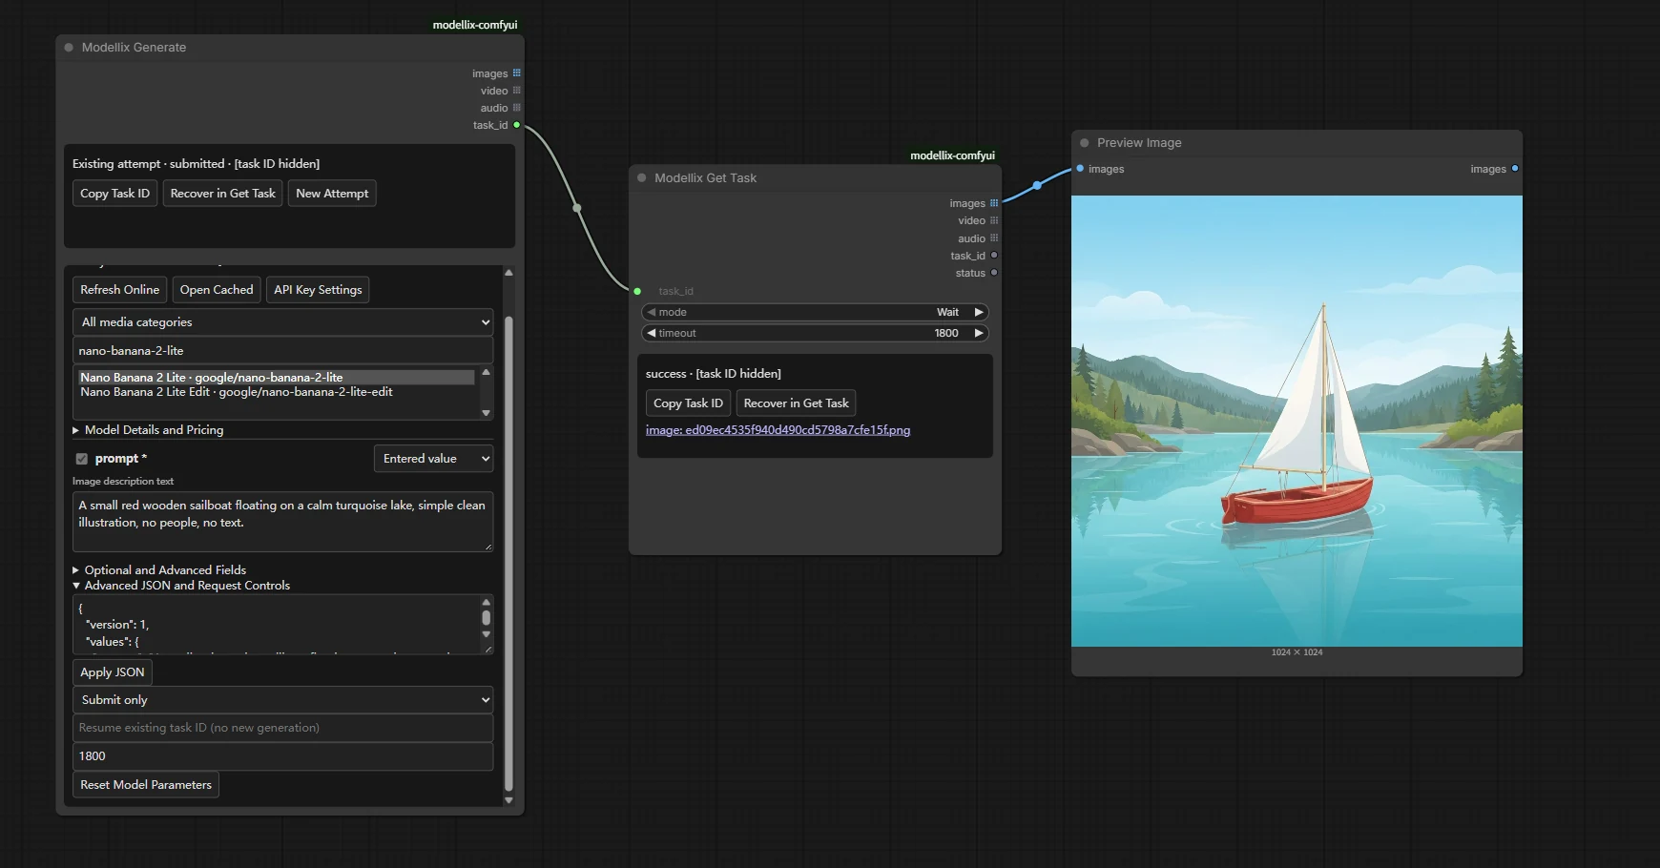Click the New Attempt button

[332, 194]
